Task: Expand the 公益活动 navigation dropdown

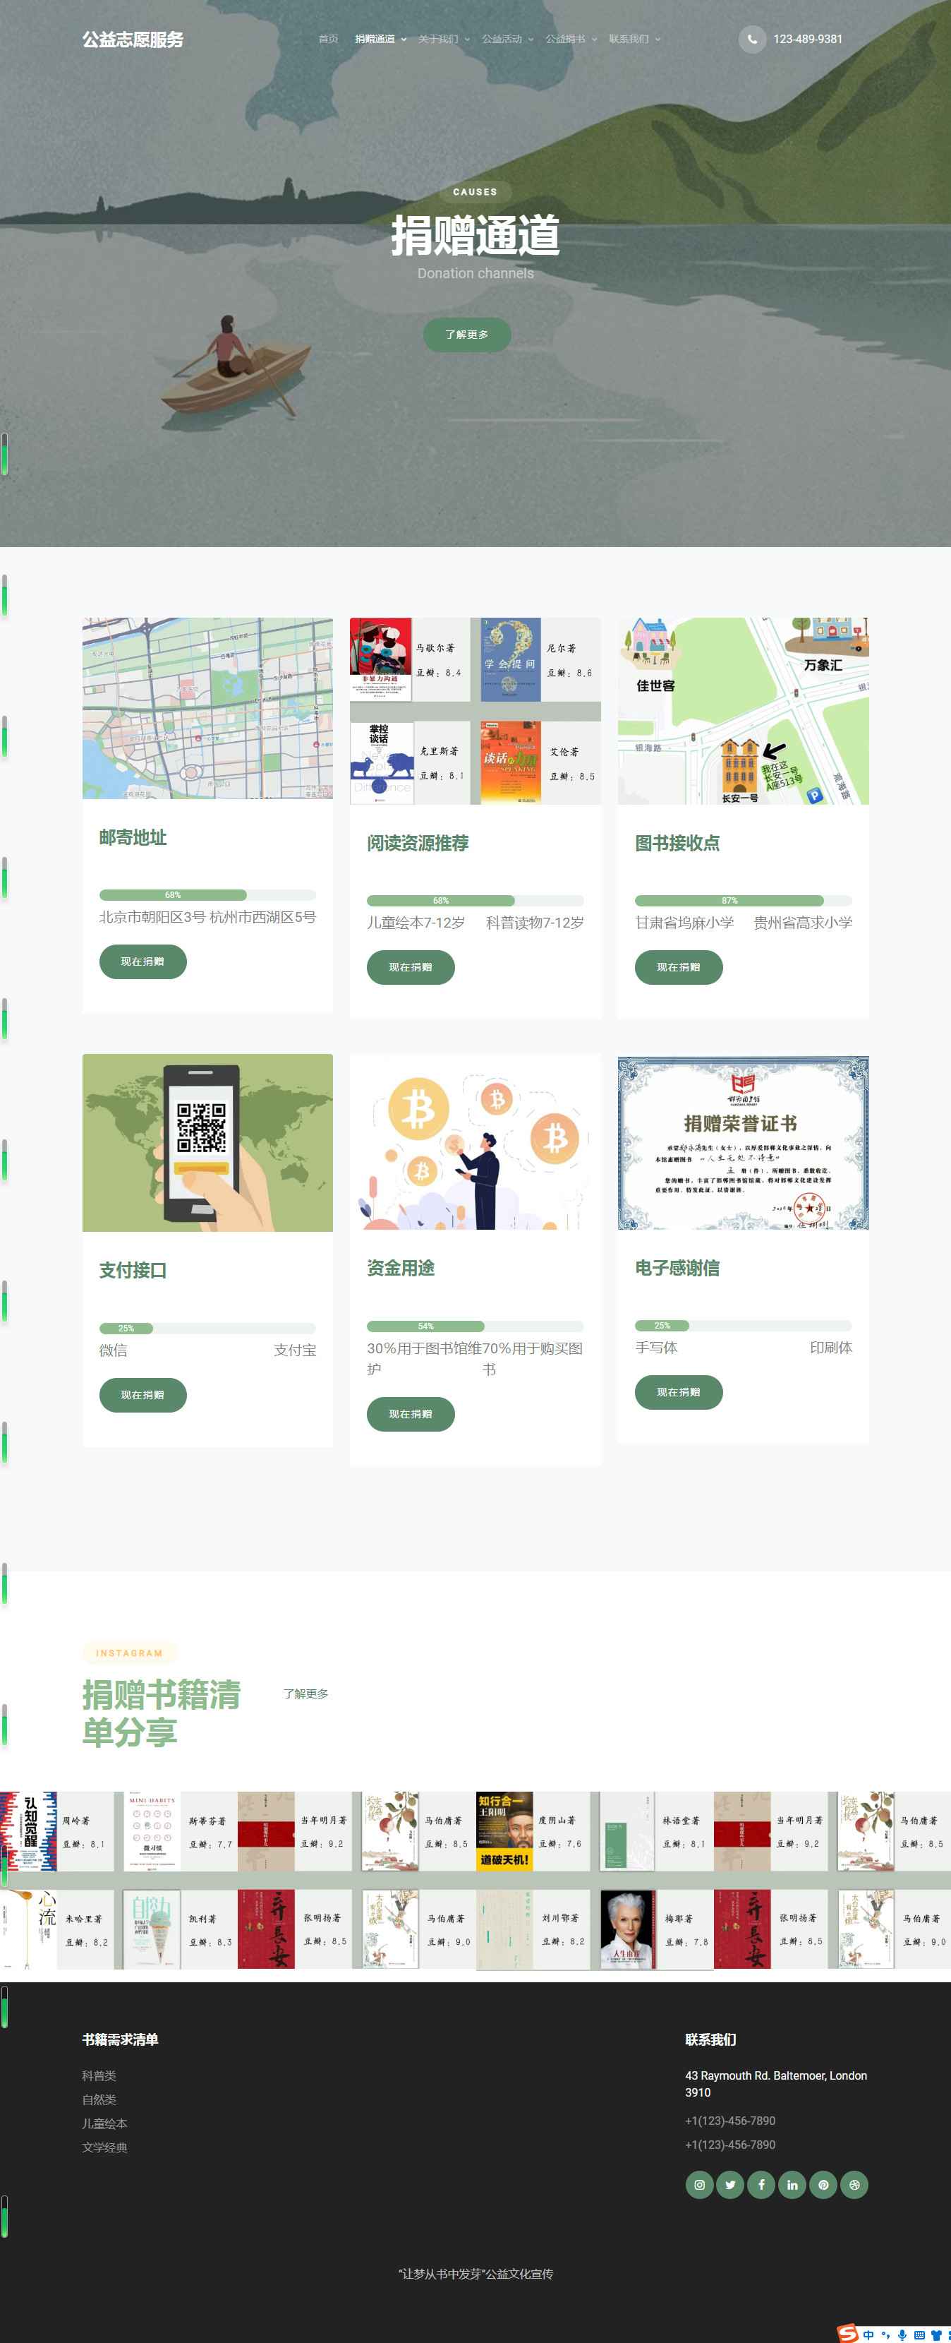Action: click(507, 39)
